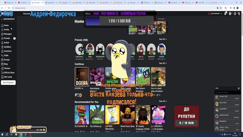Open Windows taskbar search
This screenshot has width=243, height=137.
7,134
